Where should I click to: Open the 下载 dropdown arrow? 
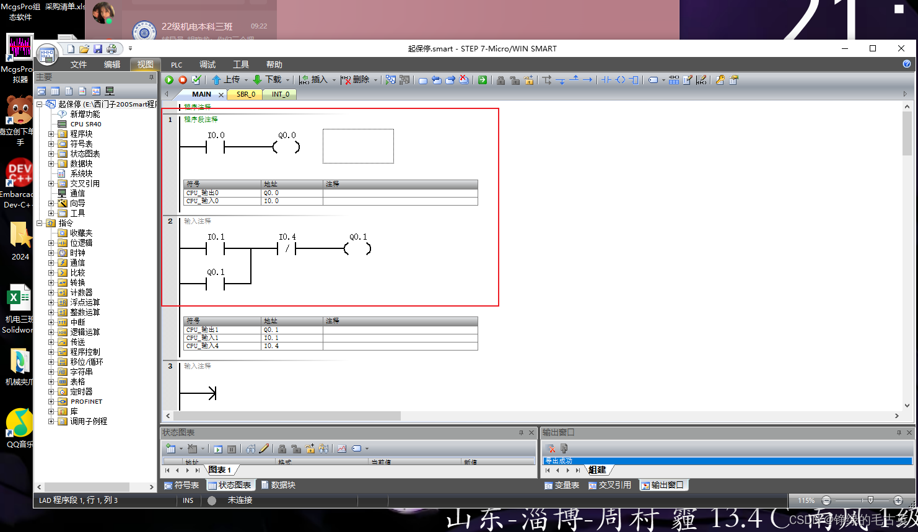coord(287,80)
